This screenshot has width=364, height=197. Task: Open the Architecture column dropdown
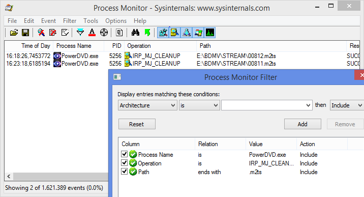pos(147,105)
